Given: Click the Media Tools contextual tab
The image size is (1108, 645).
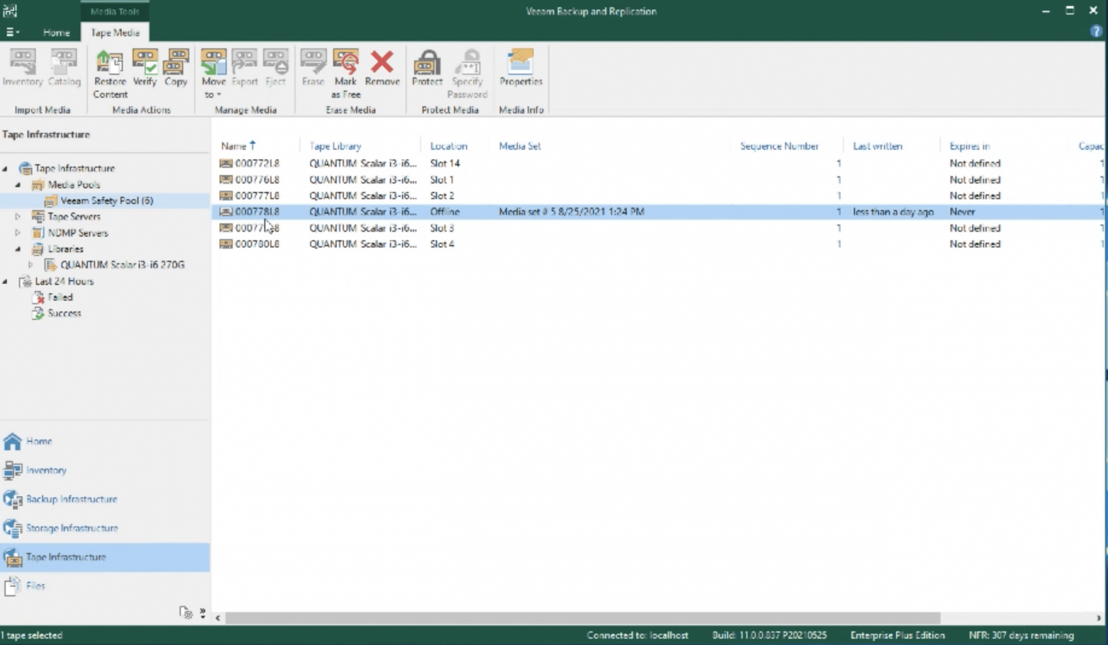Looking at the screenshot, I should tap(115, 11).
